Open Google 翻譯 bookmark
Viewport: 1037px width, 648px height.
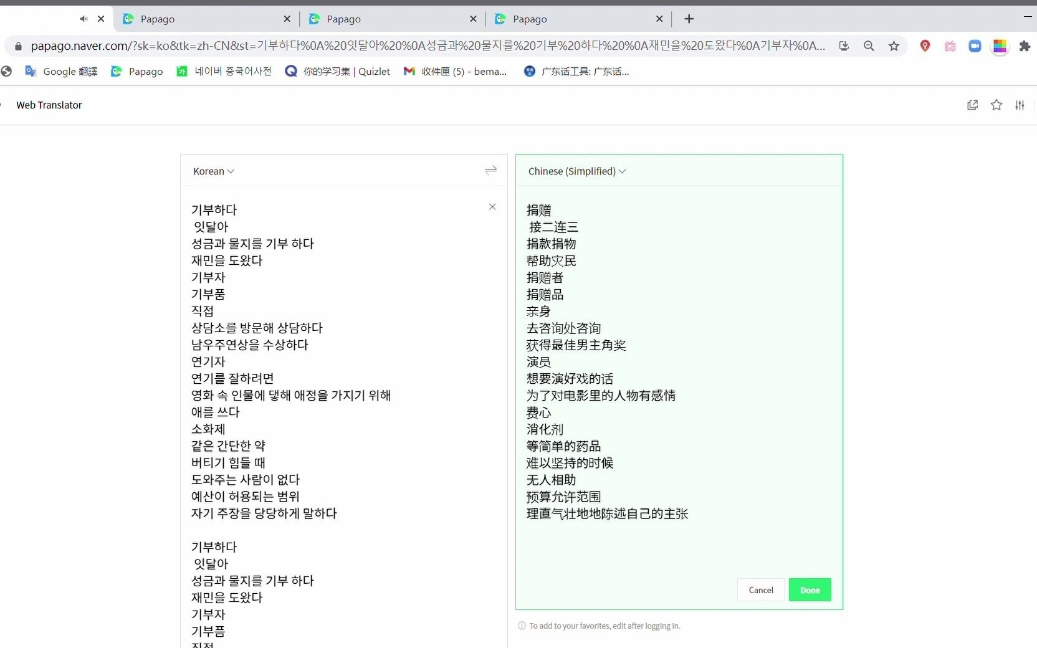point(61,72)
